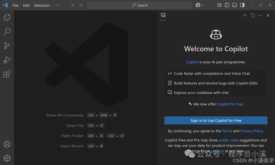Show chat history icon

[x=253, y=15]
